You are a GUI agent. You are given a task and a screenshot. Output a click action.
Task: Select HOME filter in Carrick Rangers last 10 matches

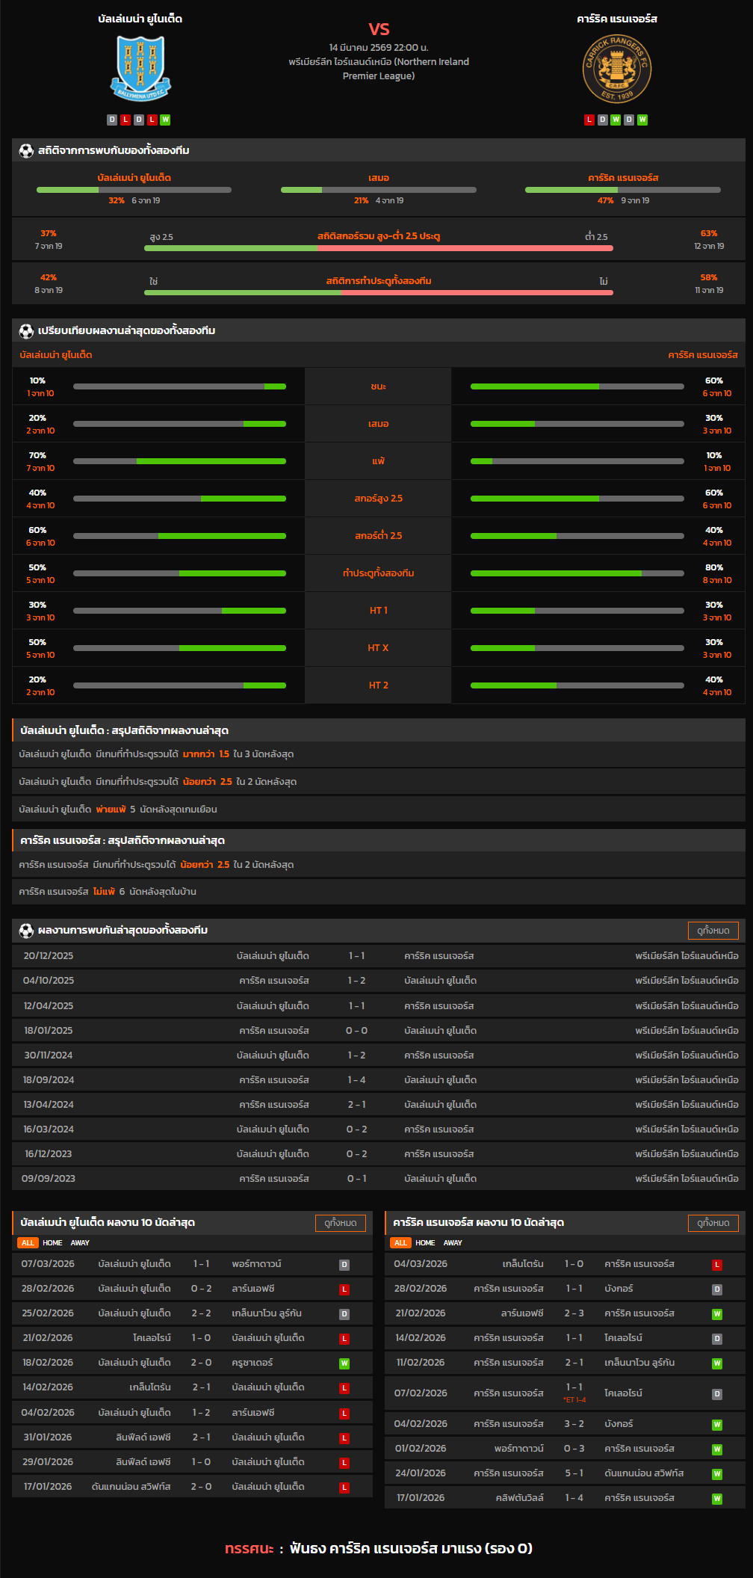pos(425,1243)
